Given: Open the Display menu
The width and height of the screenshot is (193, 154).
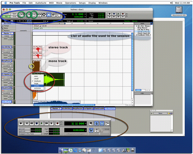Looking at the screenshot, I should pyautogui.click(x=92, y=3).
